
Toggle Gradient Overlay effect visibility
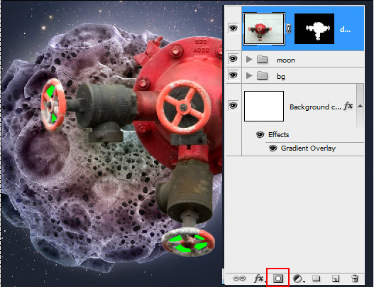pyautogui.click(x=273, y=148)
